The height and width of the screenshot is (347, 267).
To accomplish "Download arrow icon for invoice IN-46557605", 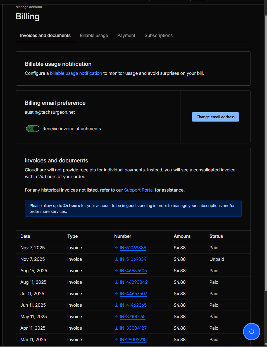I will tap(116, 271).
